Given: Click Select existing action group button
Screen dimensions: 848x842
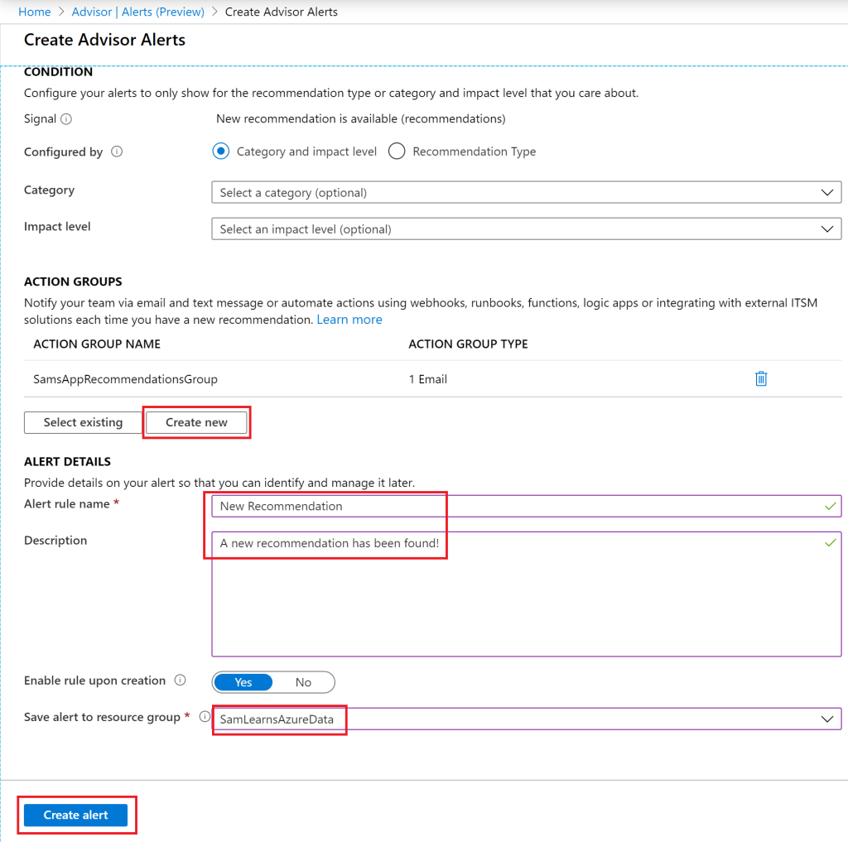Looking at the screenshot, I should 83,422.
